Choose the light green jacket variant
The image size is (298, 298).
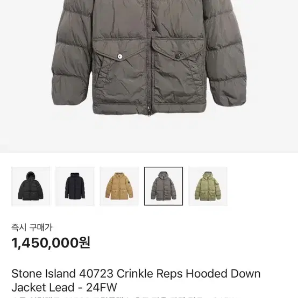208,186
